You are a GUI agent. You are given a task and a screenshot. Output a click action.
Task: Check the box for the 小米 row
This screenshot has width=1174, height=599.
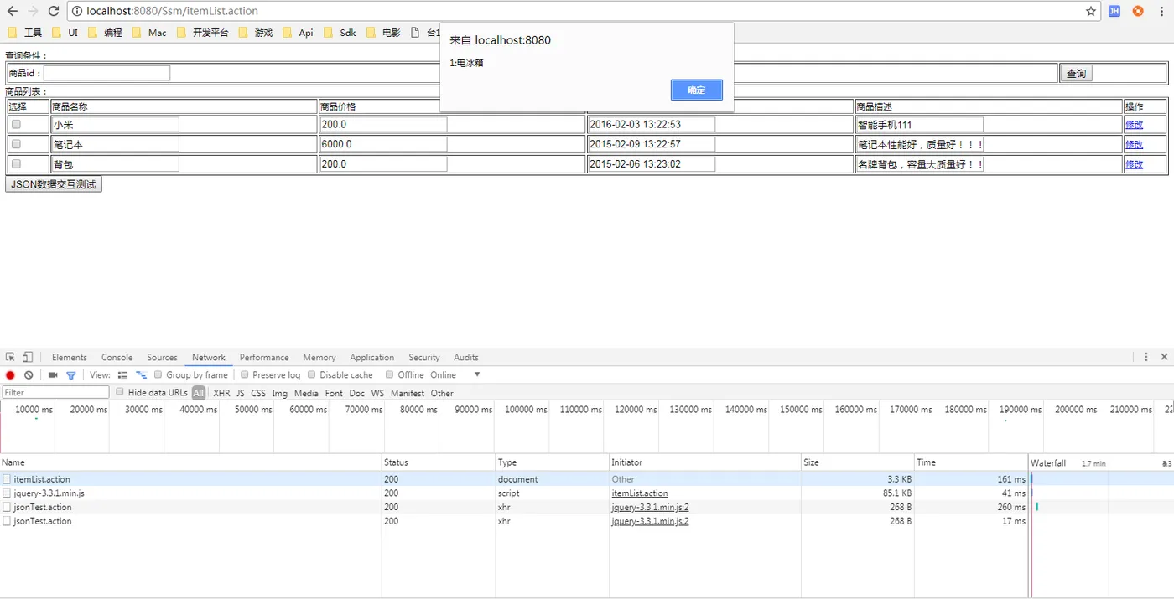(x=16, y=124)
